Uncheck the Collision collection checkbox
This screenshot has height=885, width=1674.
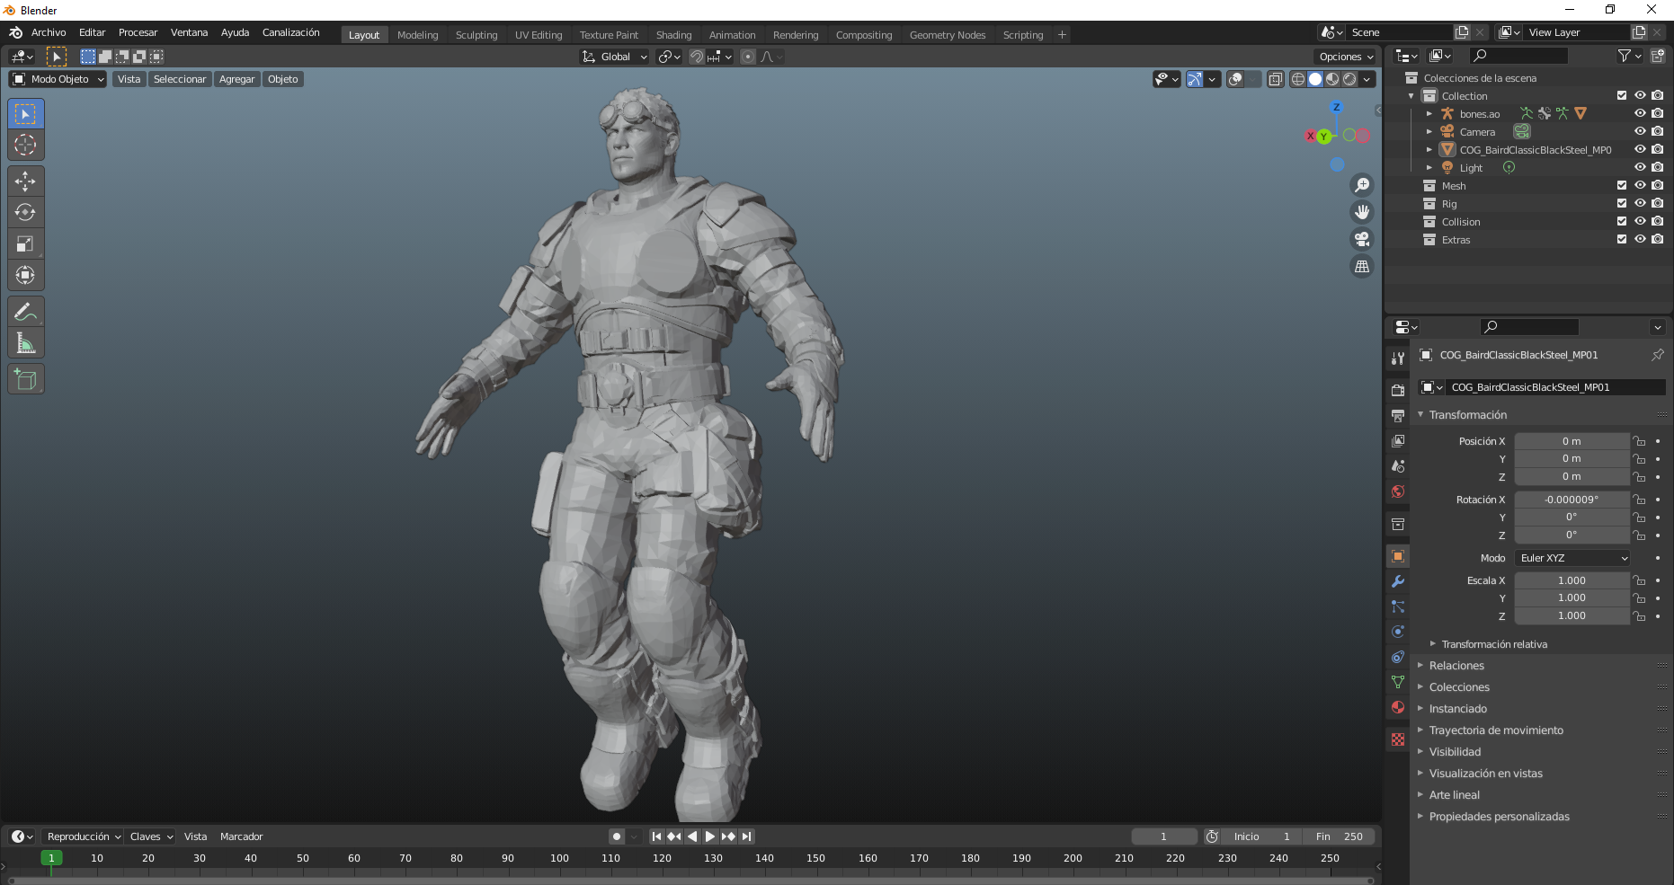coord(1622,221)
